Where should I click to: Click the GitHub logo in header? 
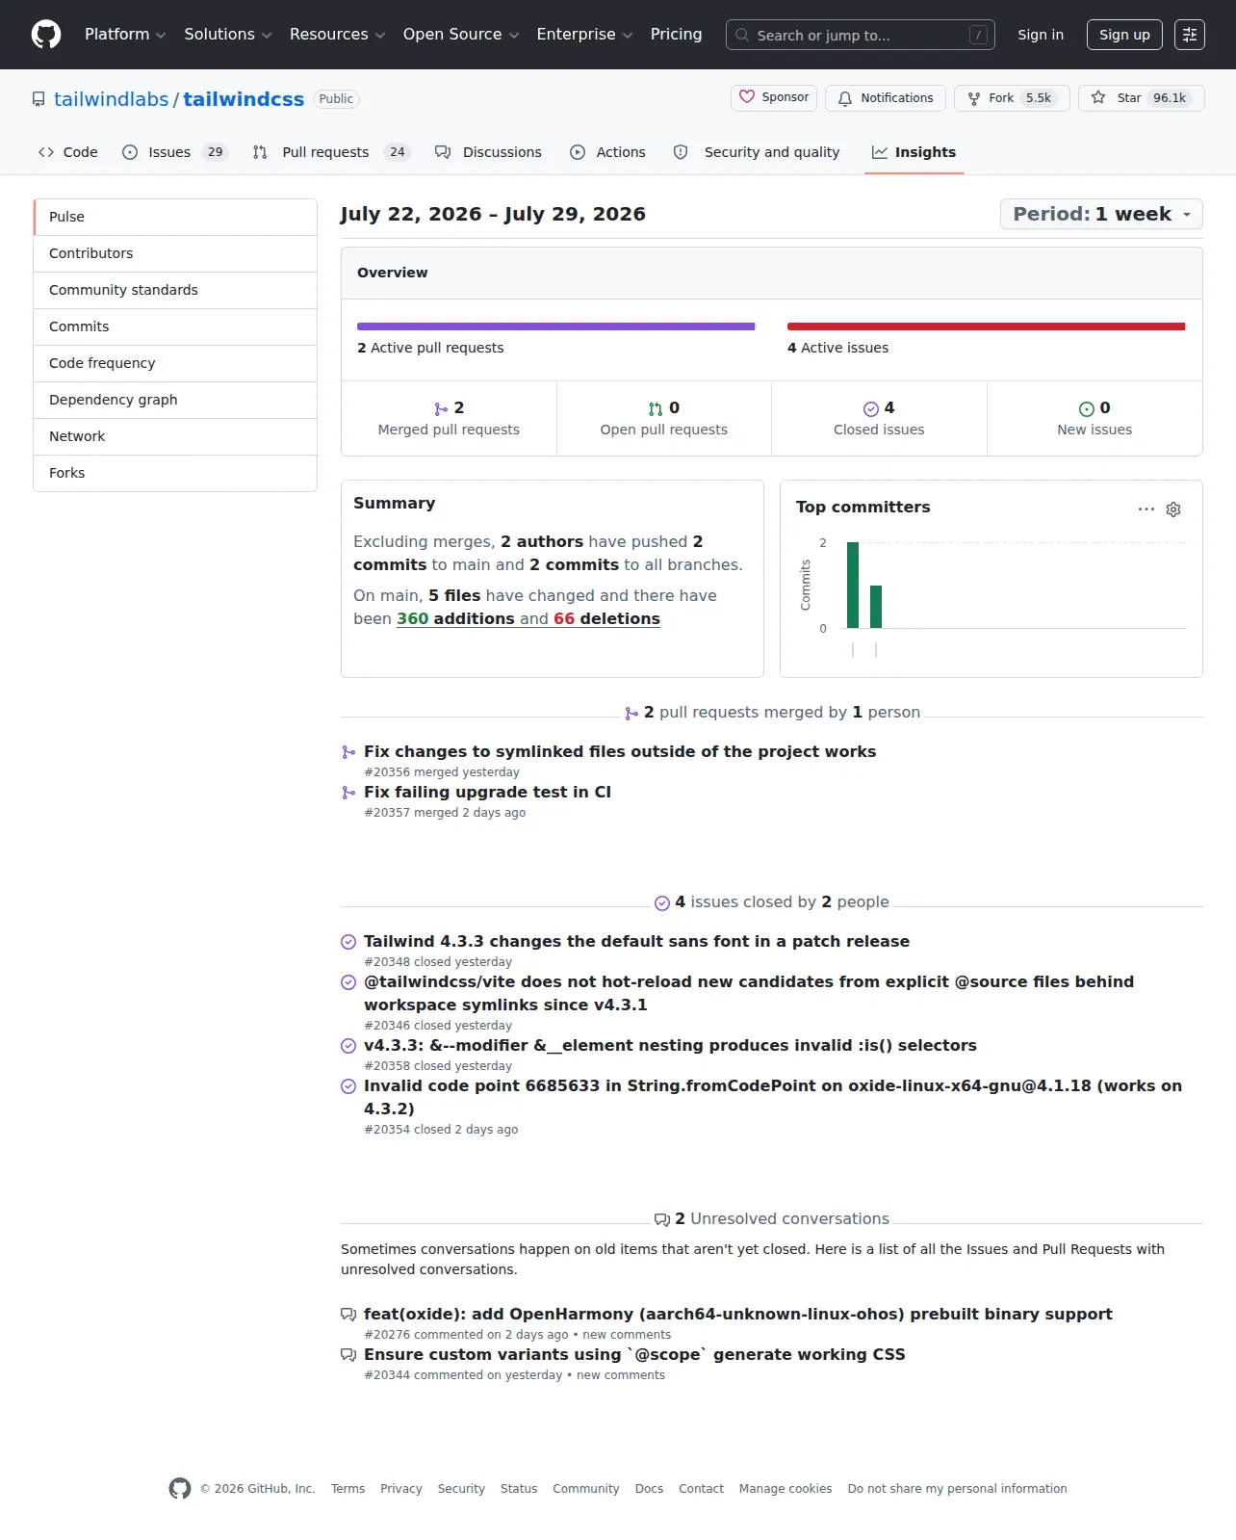(x=46, y=35)
